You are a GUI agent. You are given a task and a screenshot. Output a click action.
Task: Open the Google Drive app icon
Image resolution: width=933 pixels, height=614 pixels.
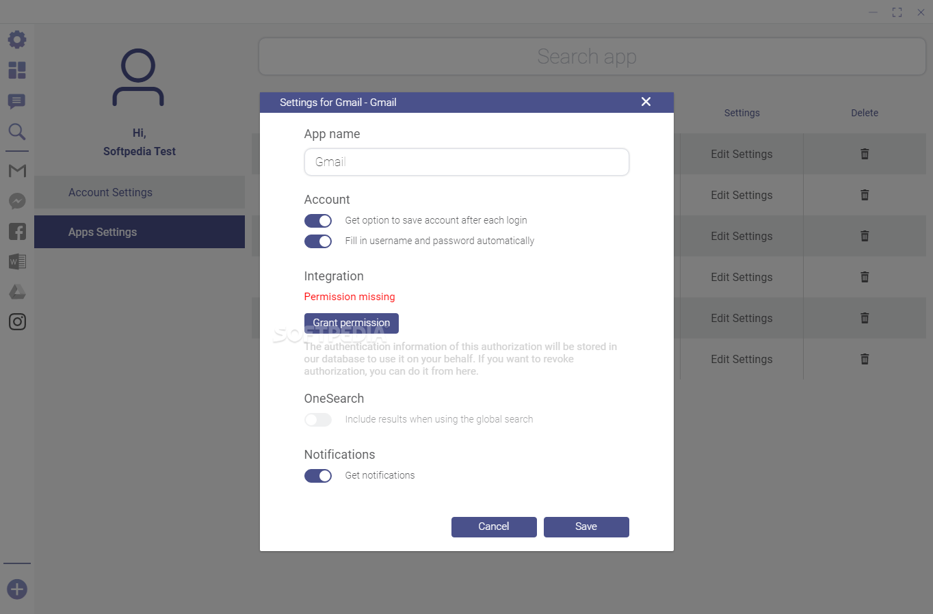tap(17, 292)
